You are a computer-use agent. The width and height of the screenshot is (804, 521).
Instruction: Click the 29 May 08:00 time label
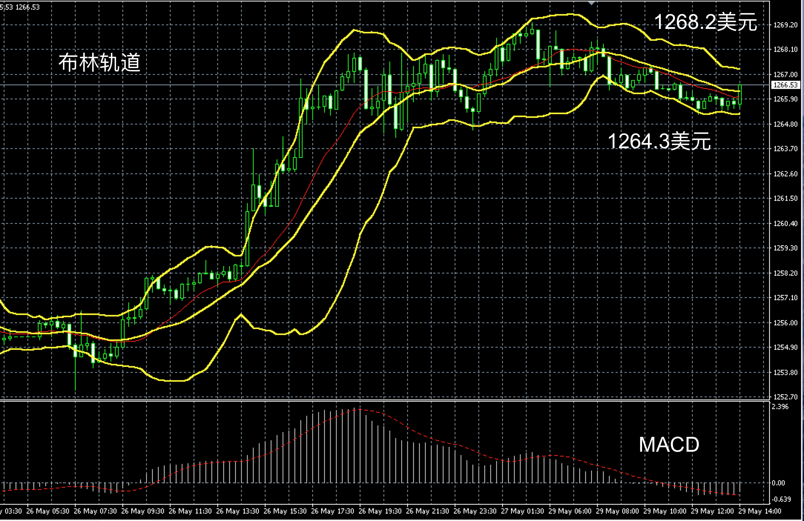point(617,511)
